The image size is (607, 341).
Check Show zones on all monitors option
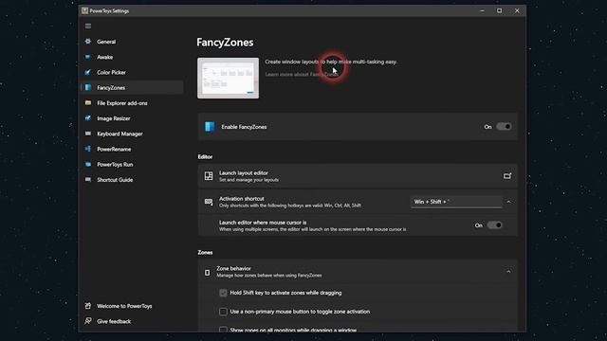pos(223,330)
